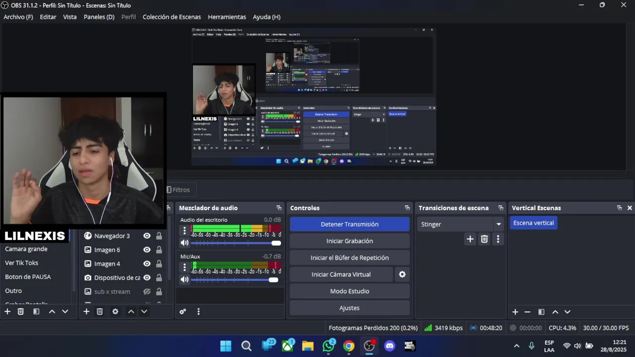
Task: Mute Mic/Aux speaker icon
Action: tap(185, 280)
